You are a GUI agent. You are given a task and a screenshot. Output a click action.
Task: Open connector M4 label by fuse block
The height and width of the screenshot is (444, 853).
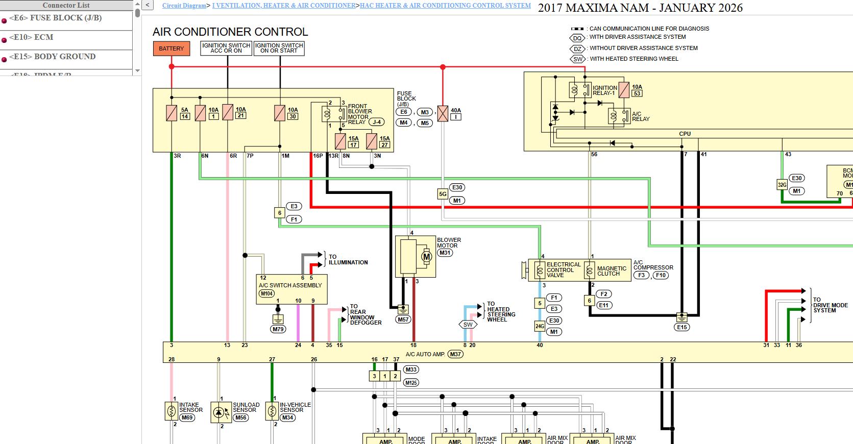[404, 122]
